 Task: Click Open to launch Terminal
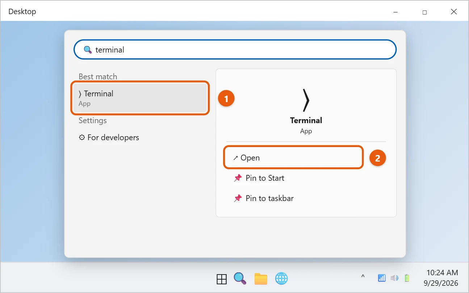click(x=293, y=158)
